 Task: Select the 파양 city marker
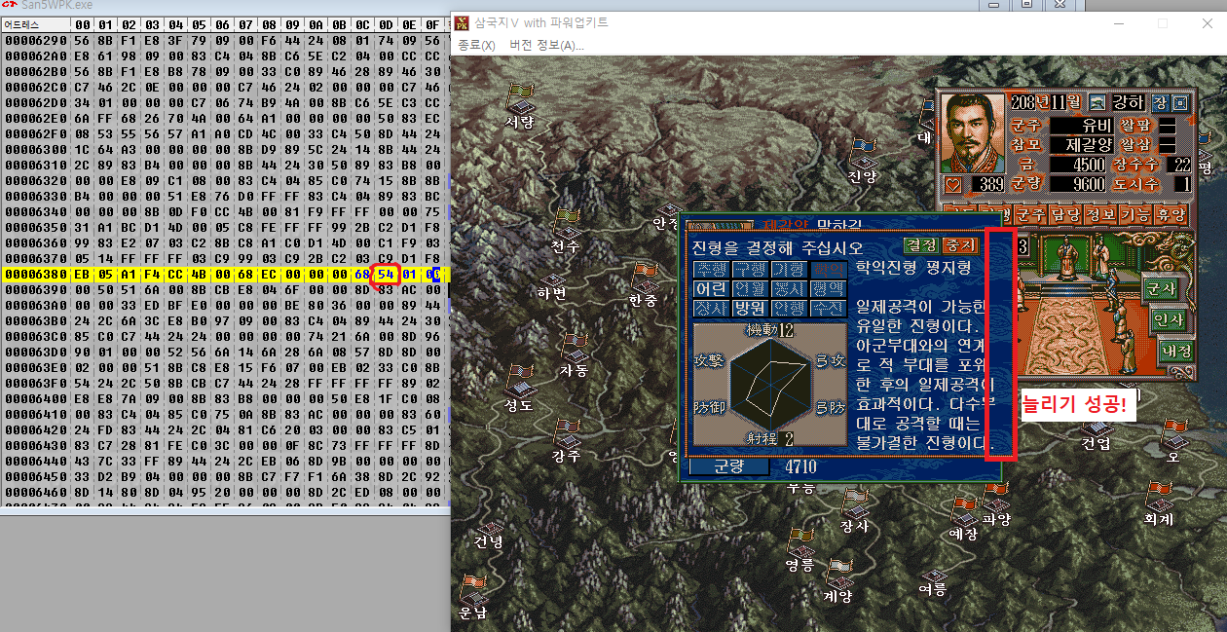(x=996, y=503)
